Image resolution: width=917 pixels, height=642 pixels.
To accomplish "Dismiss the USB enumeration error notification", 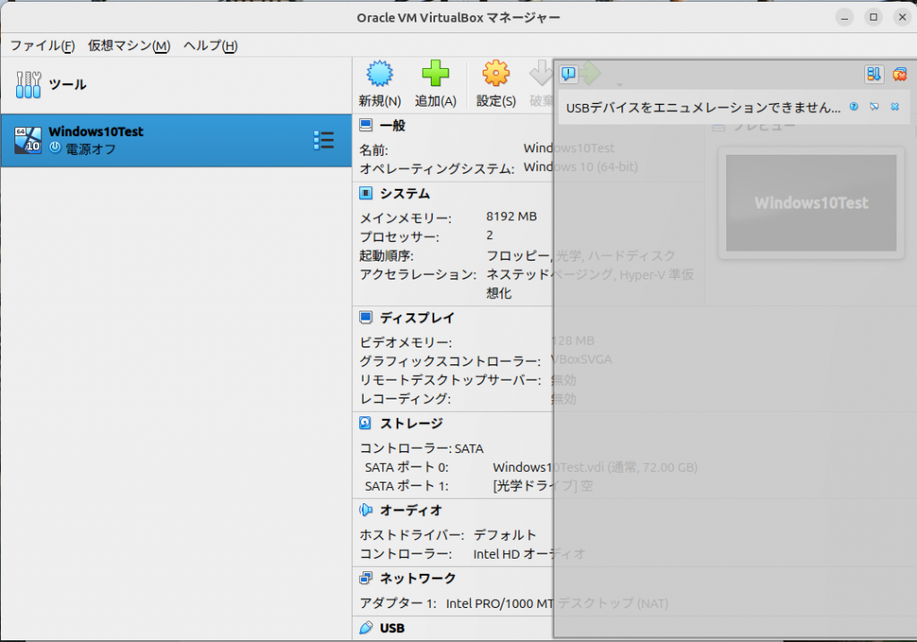I will pos(895,107).
